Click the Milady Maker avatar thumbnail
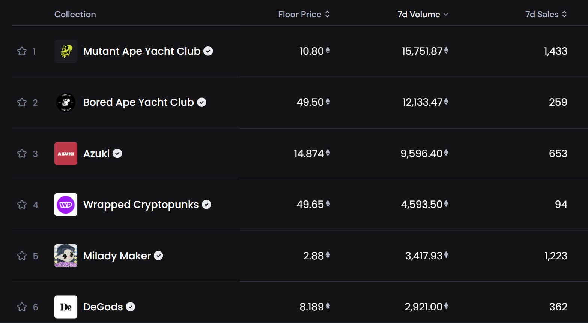This screenshot has height=323, width=588. [x=66, y=256]
